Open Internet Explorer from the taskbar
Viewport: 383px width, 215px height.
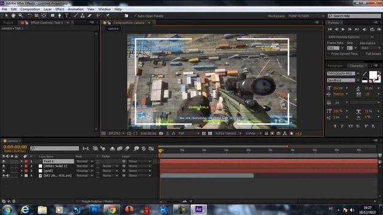point(25,210)
